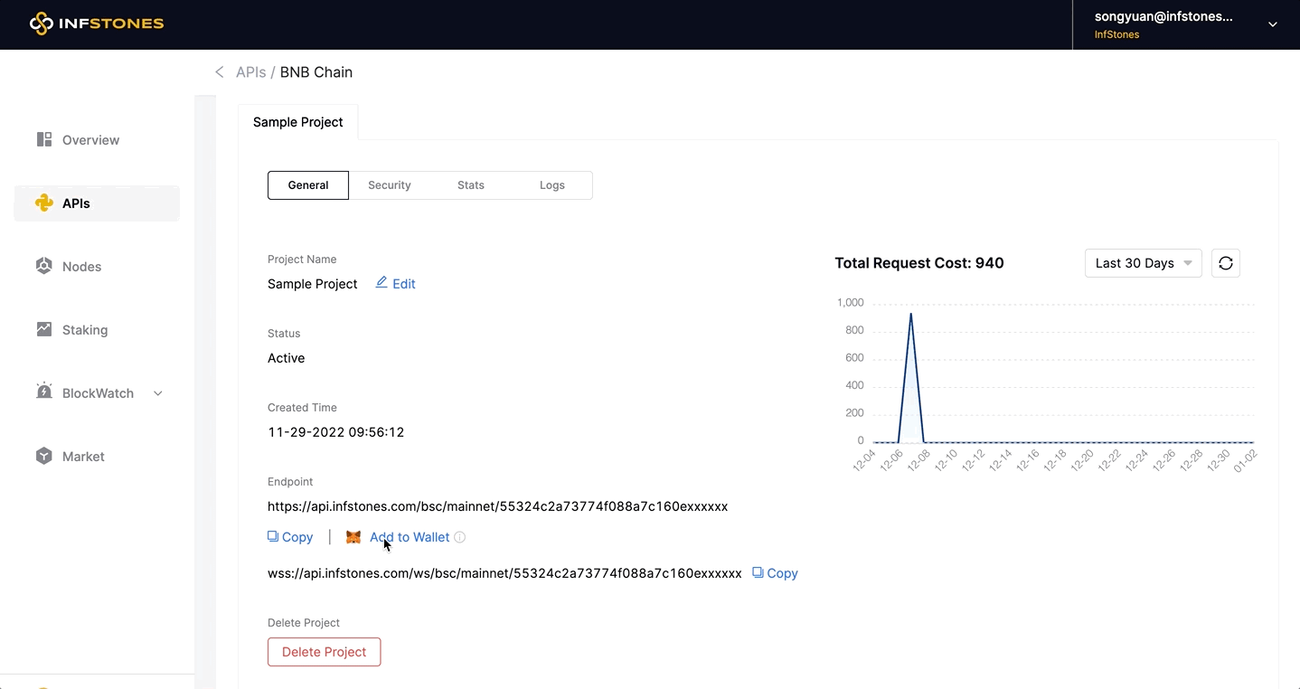This screenshot has height=689, width=1300.
Task: Expand the BlockWatch submenu chevron
Action: [x=158, y=393]
